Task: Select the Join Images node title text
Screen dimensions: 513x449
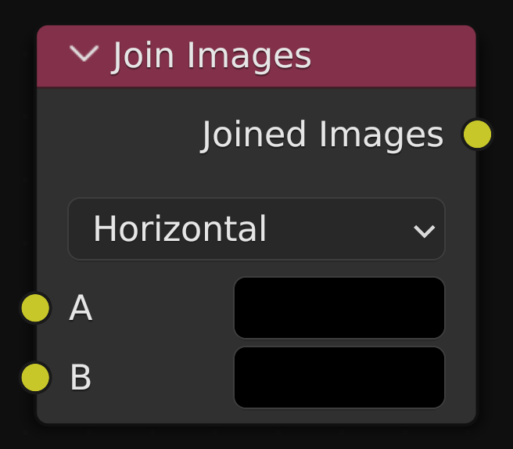Action: click(211, 56)
